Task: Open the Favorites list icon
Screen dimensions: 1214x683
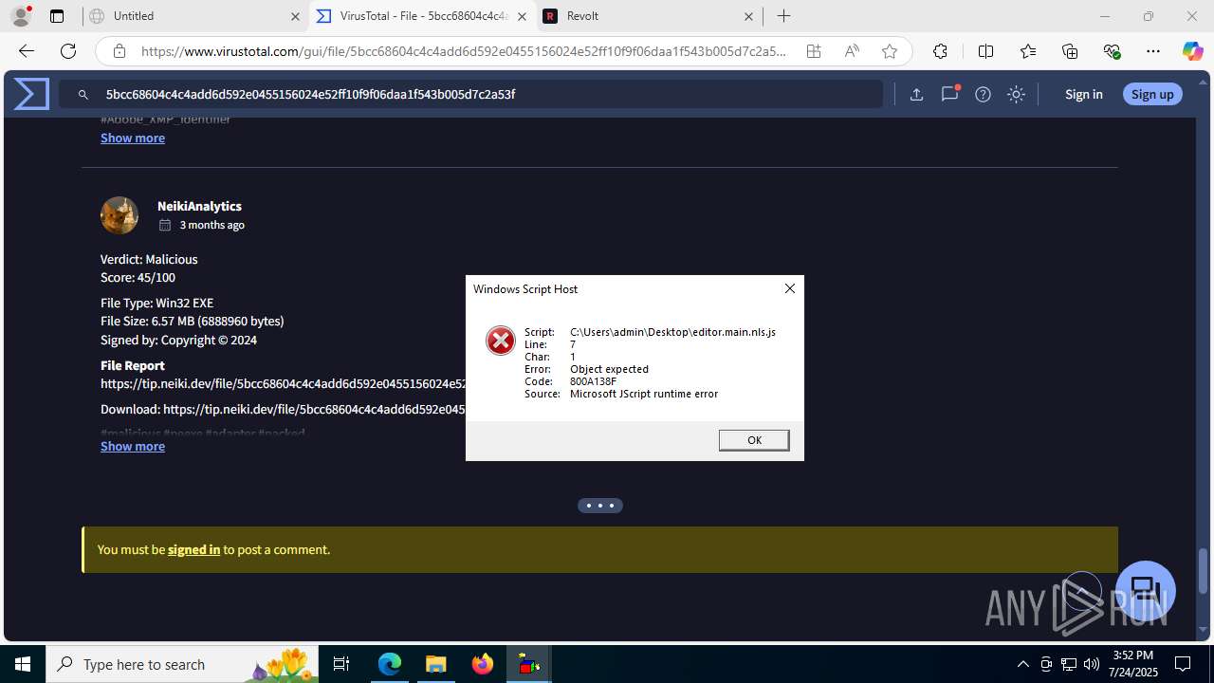Action: pos(1028,51)
